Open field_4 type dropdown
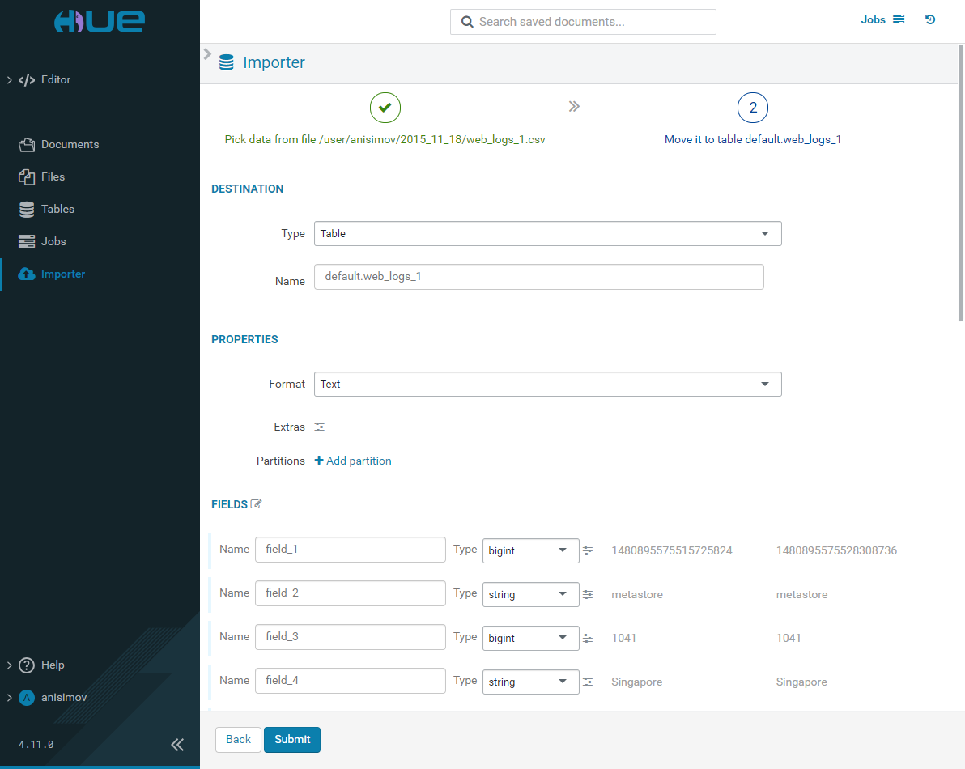The image size is (965, 769). tap(530, 682)
